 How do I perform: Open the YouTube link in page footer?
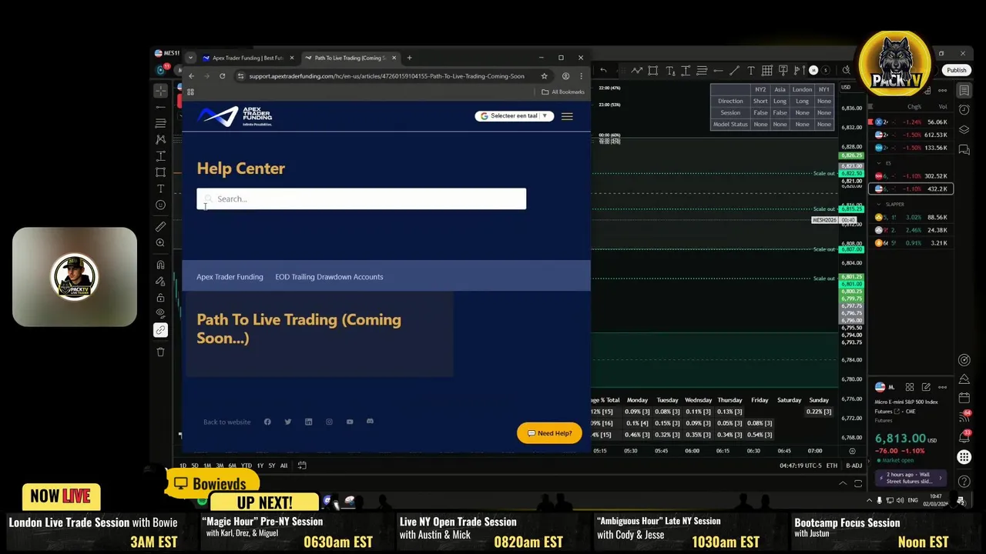[350, 422]
